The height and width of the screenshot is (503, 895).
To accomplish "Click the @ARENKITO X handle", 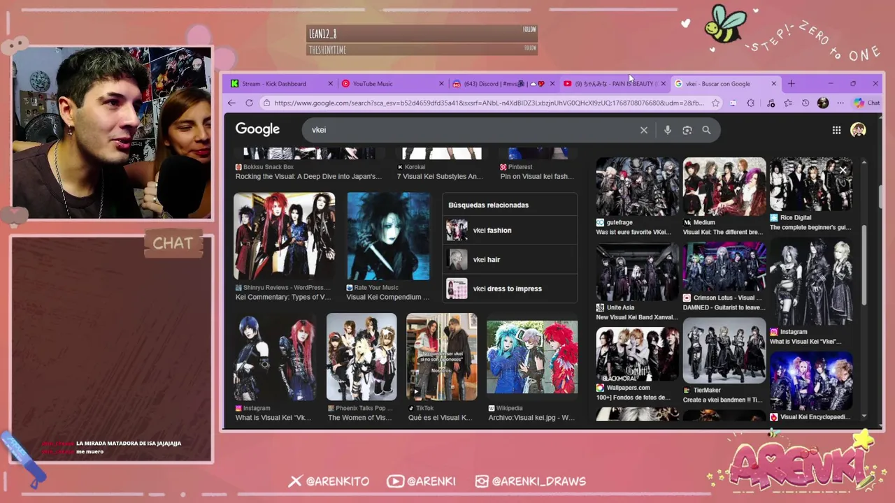I will [x=338, y=481].
